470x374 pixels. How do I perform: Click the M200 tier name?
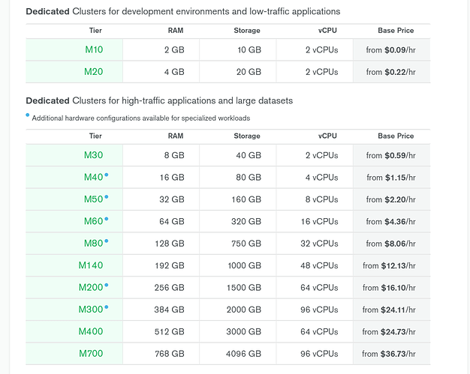click(90, 288)
